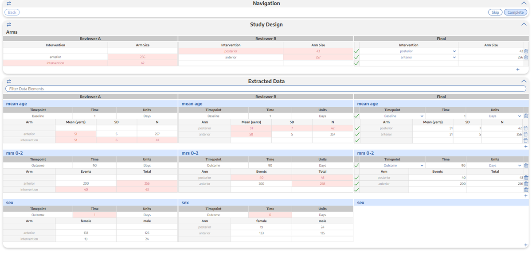Click the Reviewer A mrs 0-2 heading
The height and width of the screenshot is (260, 532).
click(x=15, y=153)
